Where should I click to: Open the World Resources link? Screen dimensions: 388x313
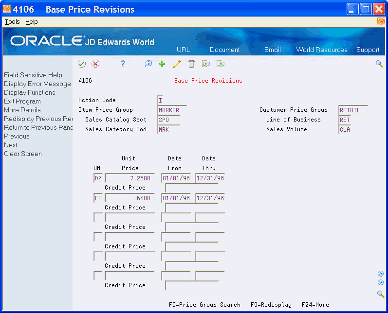pyautogui.click(x=322, y=50)
